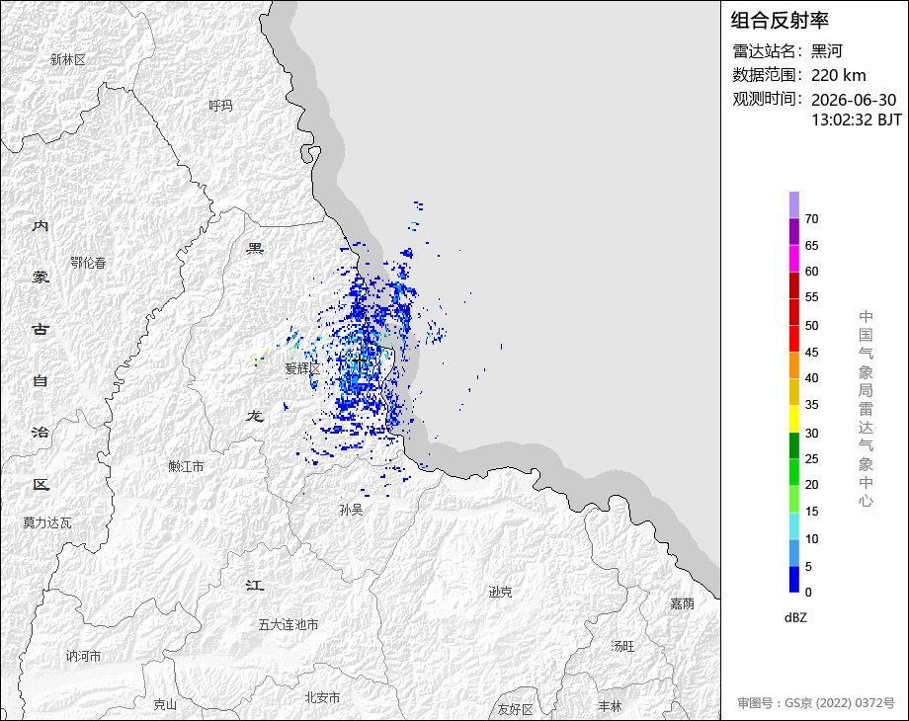
Task: Click the 嘉荫 map label
Action: tap(683, 603)
